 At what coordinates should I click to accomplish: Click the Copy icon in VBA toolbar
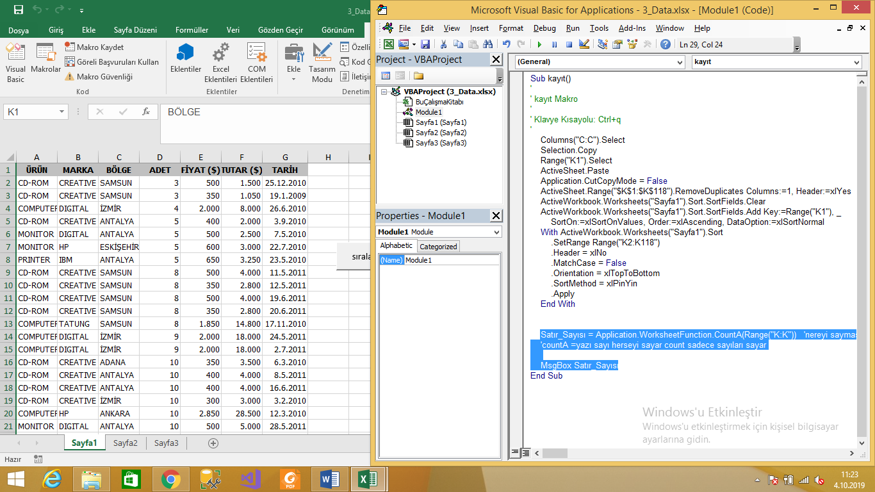pyautogui.click(x=458, y=44)
